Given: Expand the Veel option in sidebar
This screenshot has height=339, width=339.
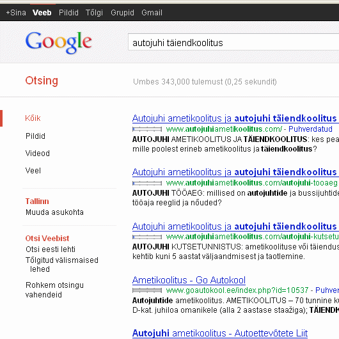Looking at the screenshot, I should [33, 171].
